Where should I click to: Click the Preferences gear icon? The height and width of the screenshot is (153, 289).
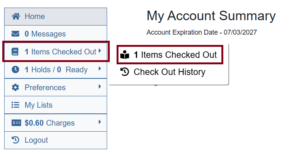(16, 88)
